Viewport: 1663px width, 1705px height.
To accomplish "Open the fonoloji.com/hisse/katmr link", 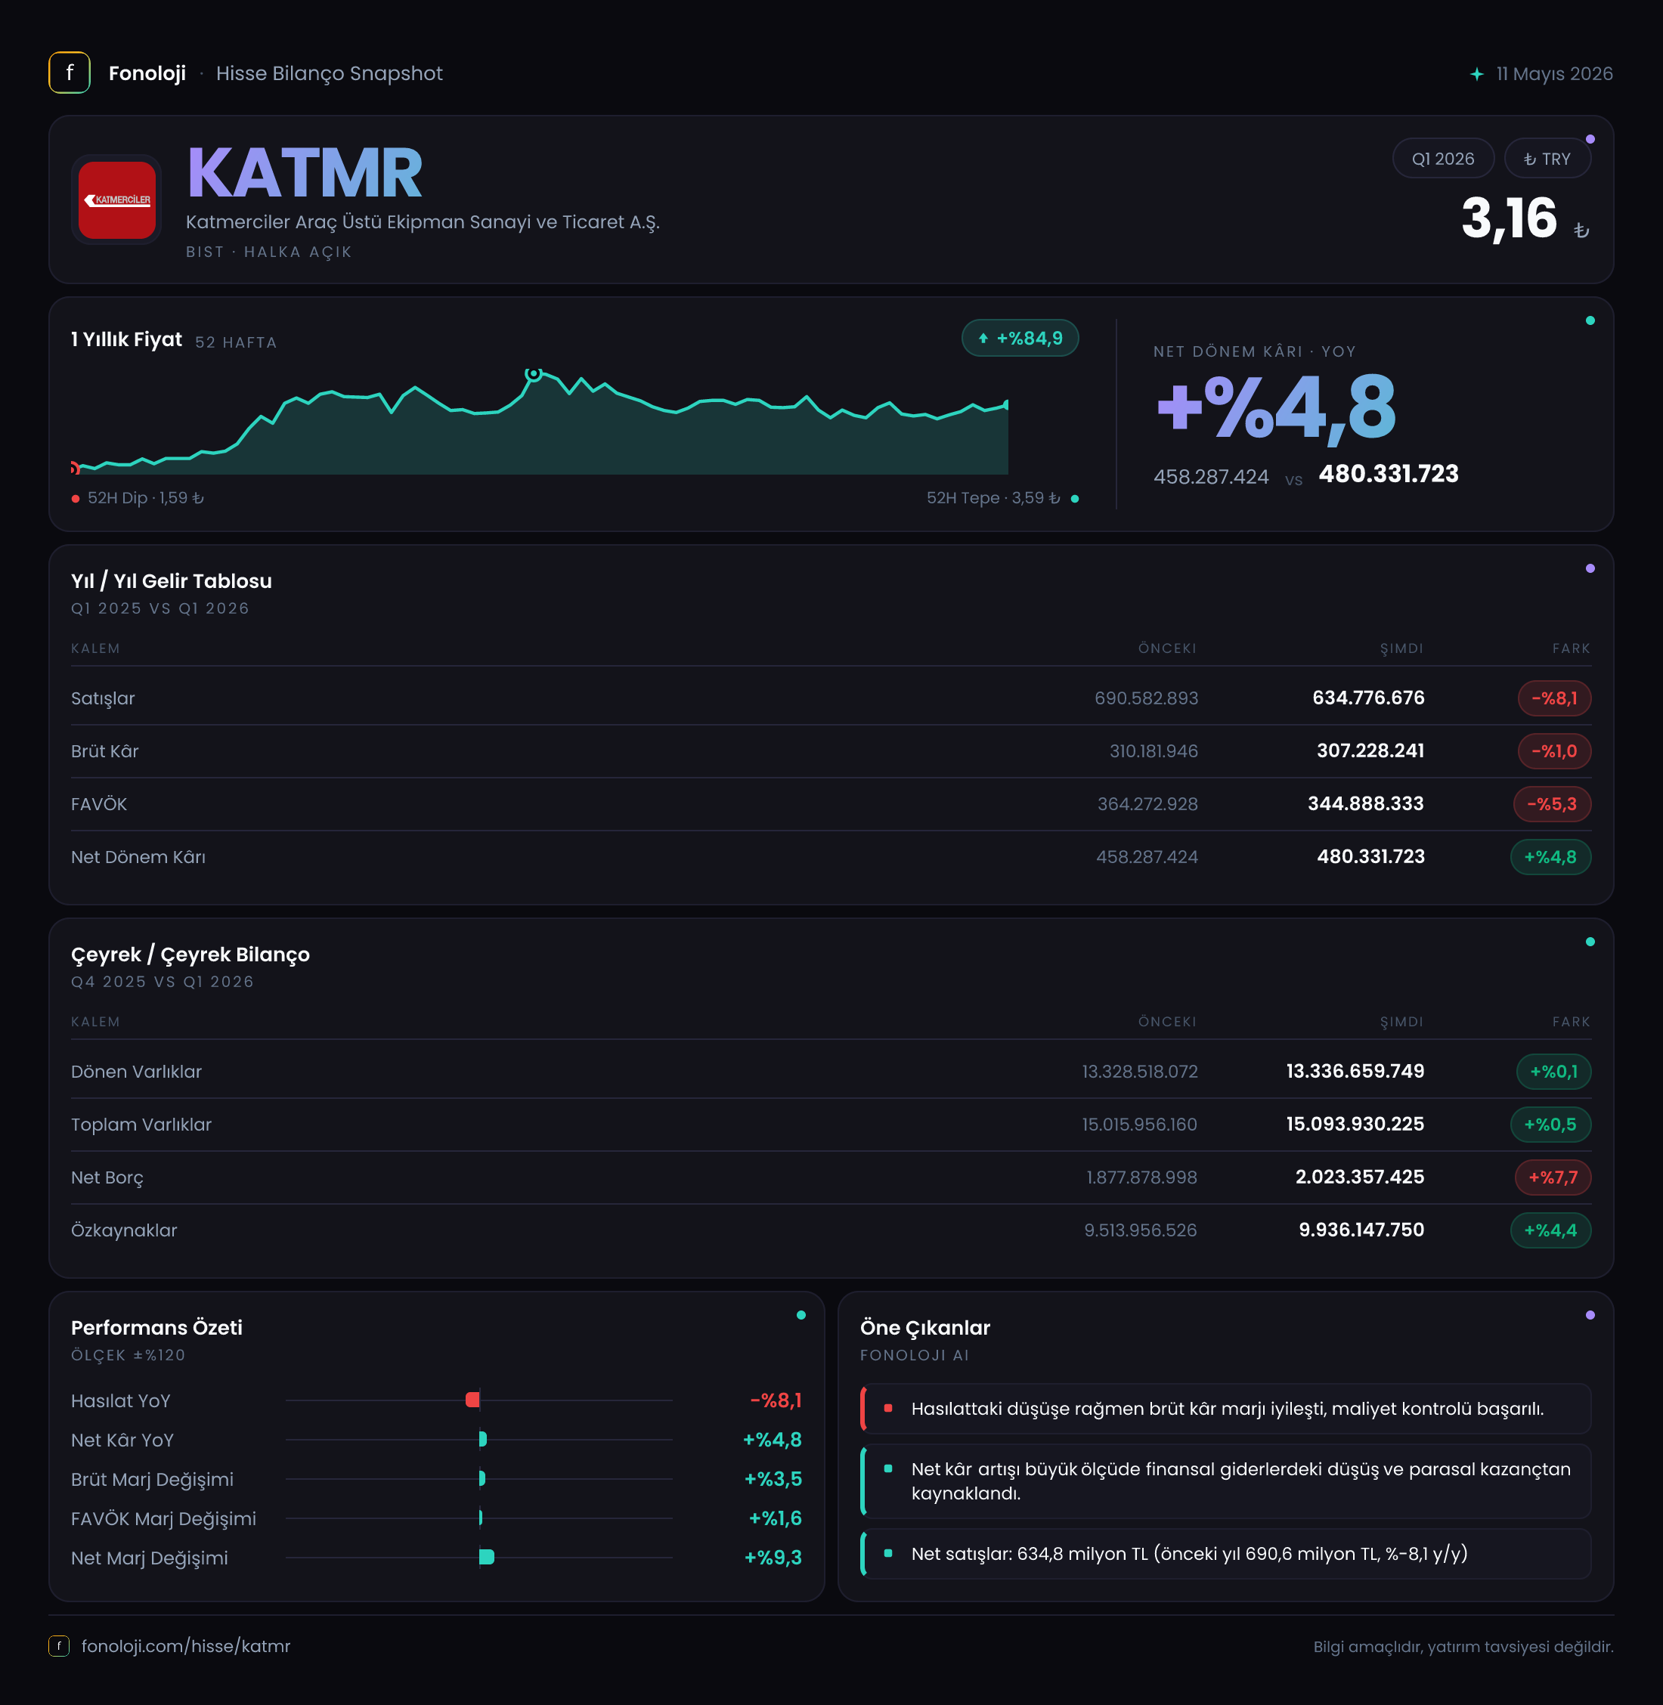I will tap(185, 1645).
